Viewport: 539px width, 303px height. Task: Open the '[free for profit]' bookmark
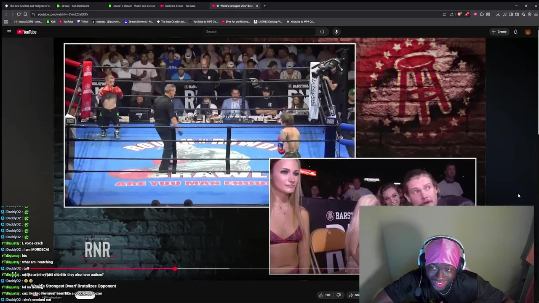click(237, 21)
